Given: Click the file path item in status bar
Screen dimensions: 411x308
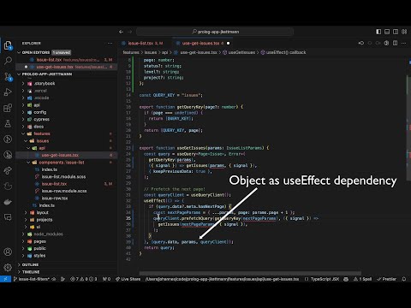Looking at the screenshot, I should click(x=223, y=279).
